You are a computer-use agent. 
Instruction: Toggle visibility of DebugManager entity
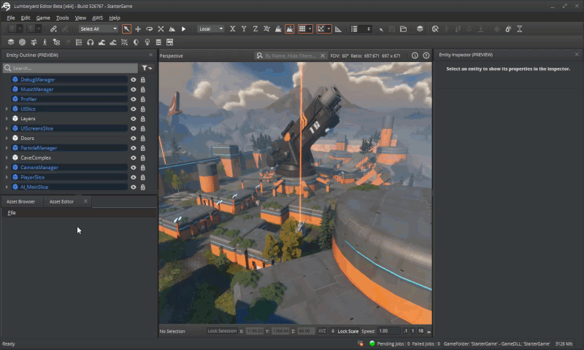(134, 79)
